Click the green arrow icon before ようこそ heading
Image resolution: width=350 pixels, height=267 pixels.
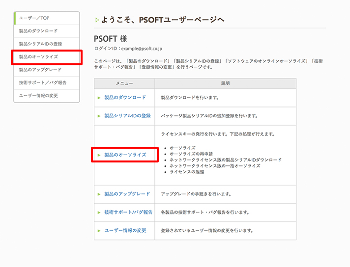[x=97, y=20]
